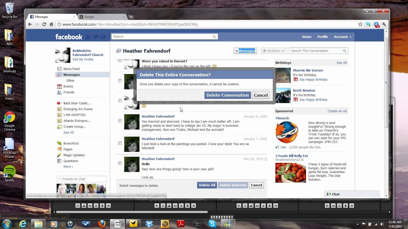Open Chrome's home page icon
Viewport: 408px width, 229px height.
pyautogui.click(x=51, y=24)
